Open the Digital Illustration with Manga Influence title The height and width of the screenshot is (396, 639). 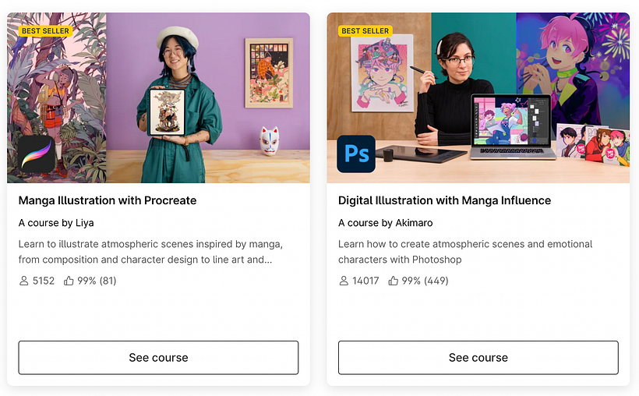(445, 200)
